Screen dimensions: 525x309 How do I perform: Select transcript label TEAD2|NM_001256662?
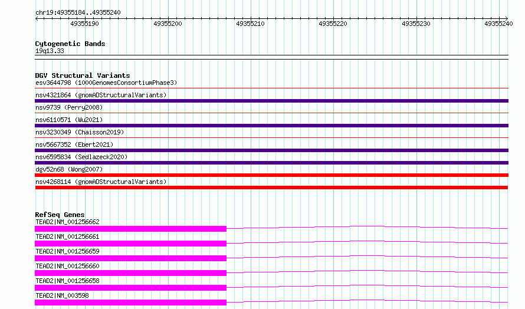(x=67, y=222)
